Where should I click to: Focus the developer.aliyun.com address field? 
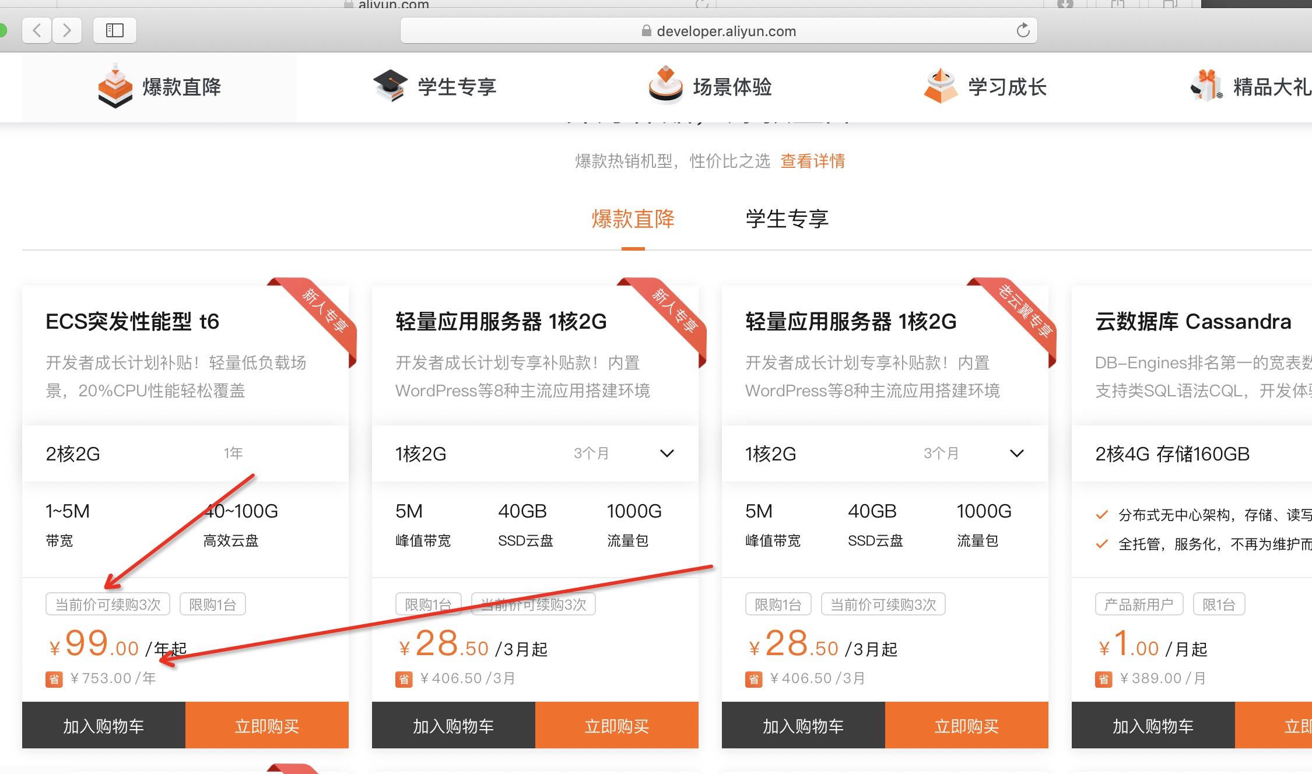coord(718,30)
